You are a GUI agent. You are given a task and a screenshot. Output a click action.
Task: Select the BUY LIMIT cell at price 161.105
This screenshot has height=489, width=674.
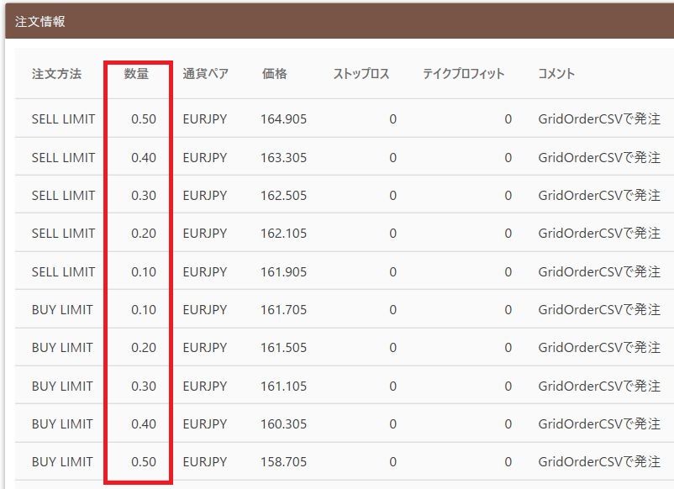tap(62, 386)
